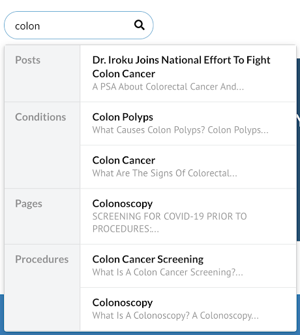Click the Pages category label
The height and width of the screenshot is (335, 300).
coord(29,203)
